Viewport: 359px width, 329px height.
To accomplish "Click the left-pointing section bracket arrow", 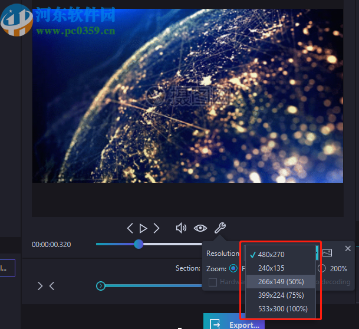I will click(52, 286).
